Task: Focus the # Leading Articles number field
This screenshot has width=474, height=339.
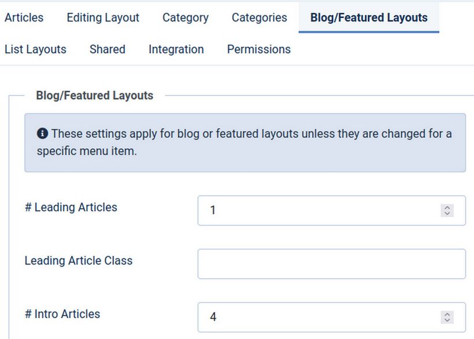Action: (x=332, y=211)
